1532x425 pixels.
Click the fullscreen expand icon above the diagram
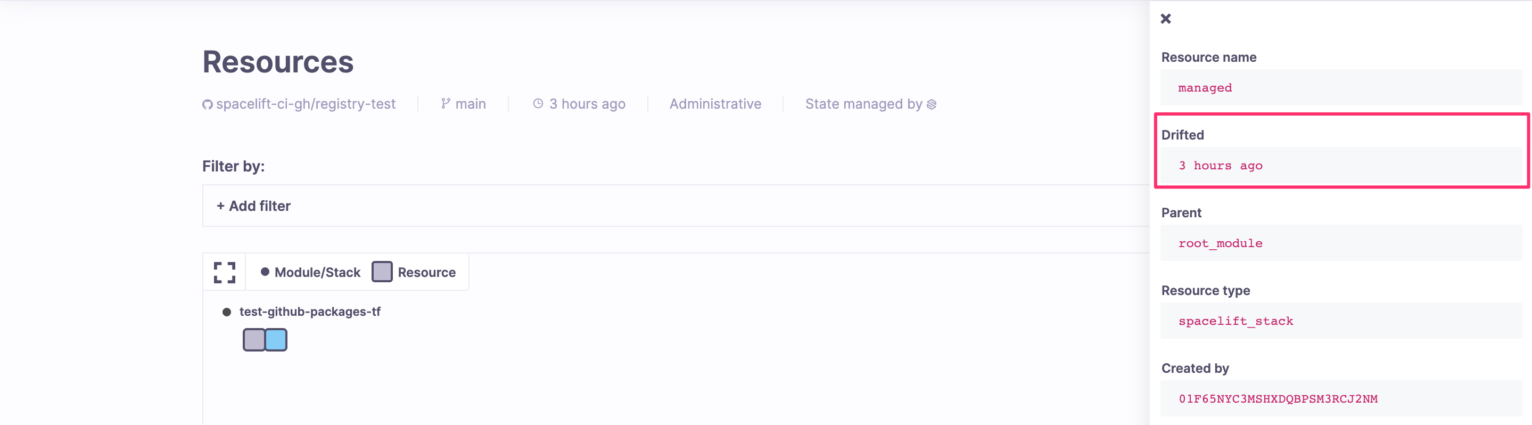tap(224, 272)
